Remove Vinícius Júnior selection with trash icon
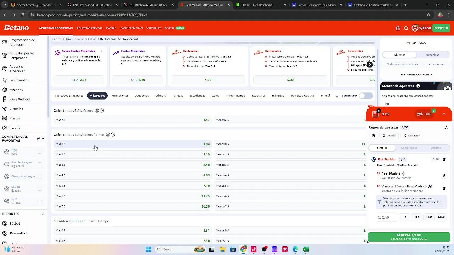This screenshot has width=454, height=255. pos(444,188)
